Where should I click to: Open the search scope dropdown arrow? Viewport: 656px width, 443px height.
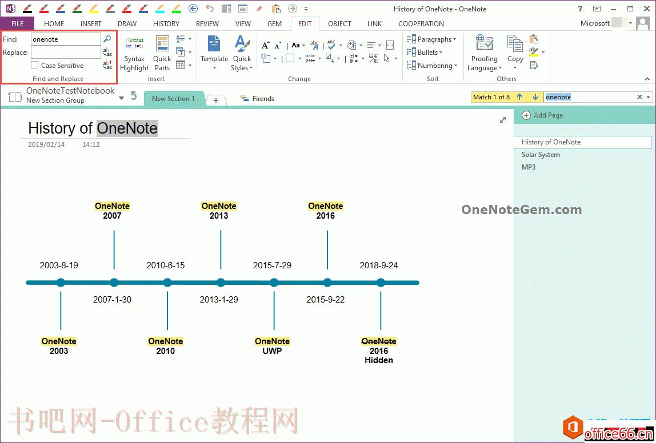(x=649, y=97)
